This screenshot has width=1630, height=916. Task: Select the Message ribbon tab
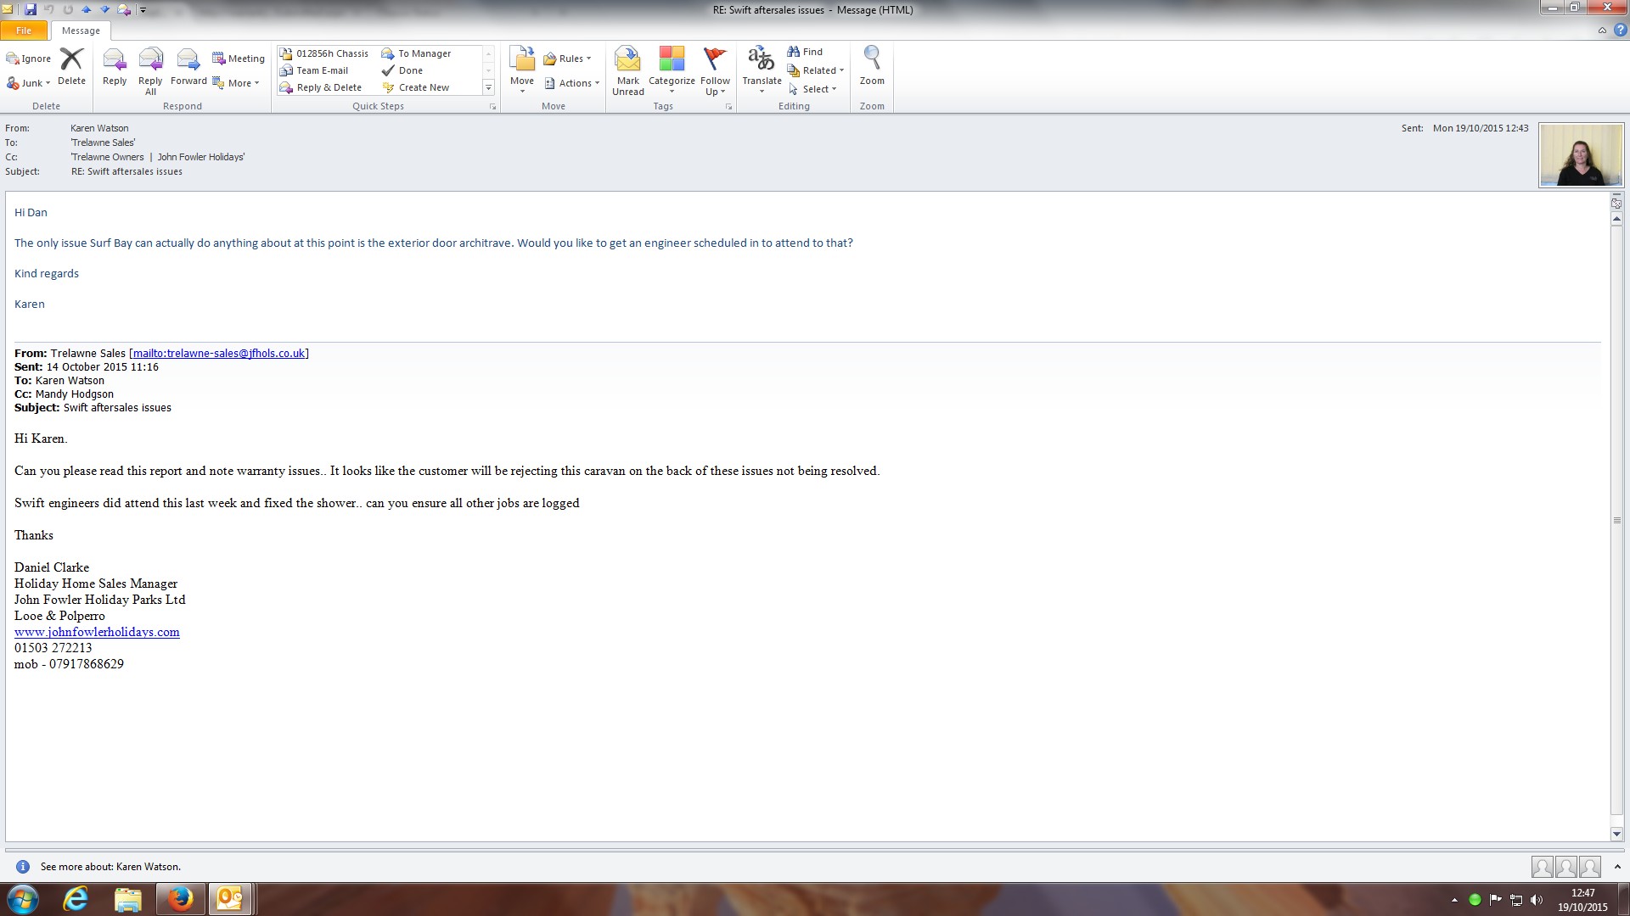81,31
